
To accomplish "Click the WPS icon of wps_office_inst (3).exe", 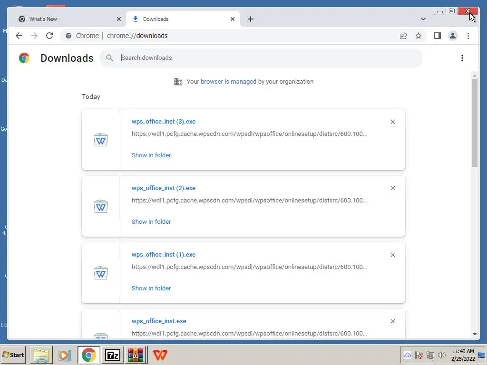I will point(101,140).
